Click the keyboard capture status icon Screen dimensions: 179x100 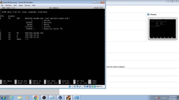coord(95,86)
